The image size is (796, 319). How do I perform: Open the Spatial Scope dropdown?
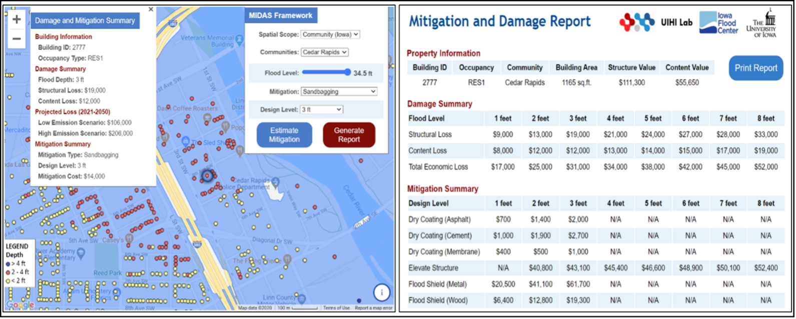pyautogui.click(x=330, y=34)
